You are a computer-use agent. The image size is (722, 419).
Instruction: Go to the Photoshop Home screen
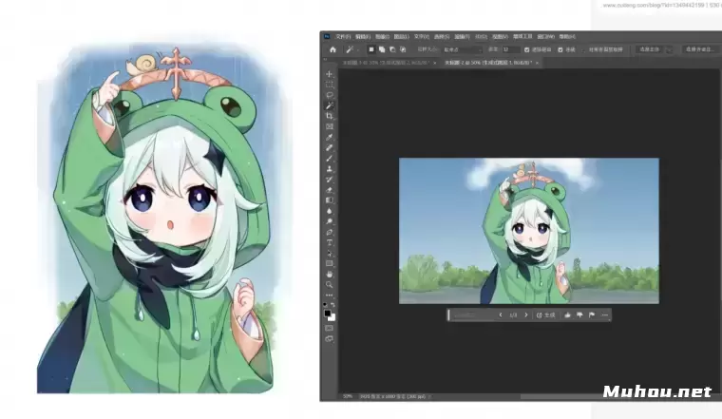coord(332,49)
